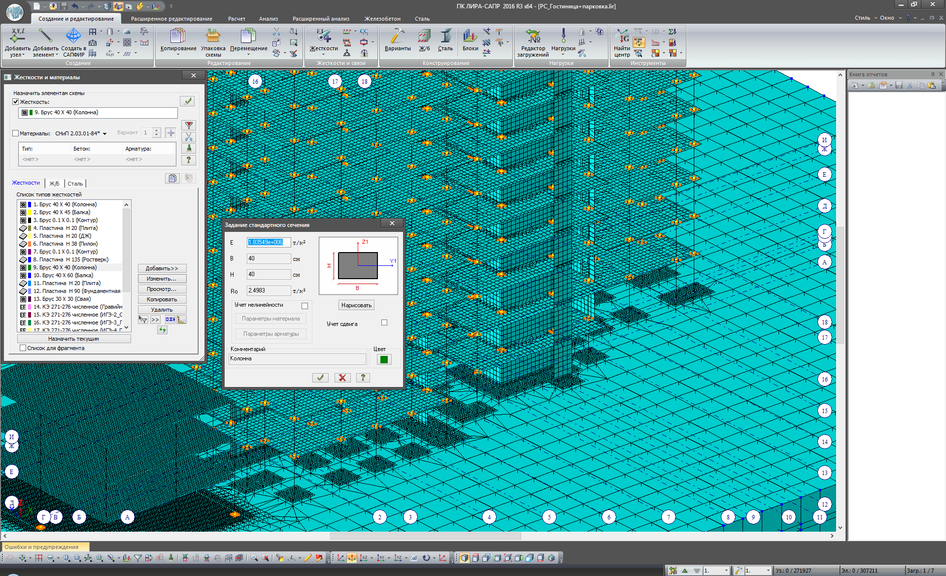Click the Нарисовать button
This screenshot has height=576, width=946.
(356, 305)
